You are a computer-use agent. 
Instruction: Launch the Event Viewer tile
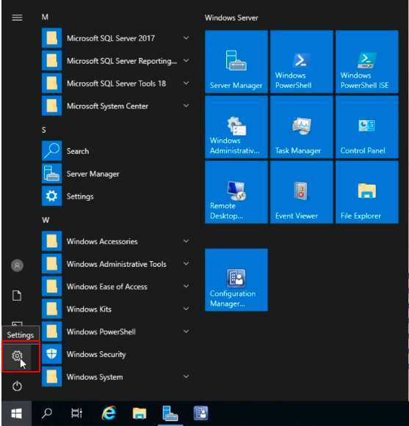click(x=302, y=192)
